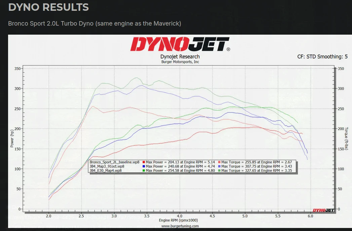Click the www.burgertuning.com text
Image resolution: width=352 pixels, height=231 pixels.
(x=180, y=226)
